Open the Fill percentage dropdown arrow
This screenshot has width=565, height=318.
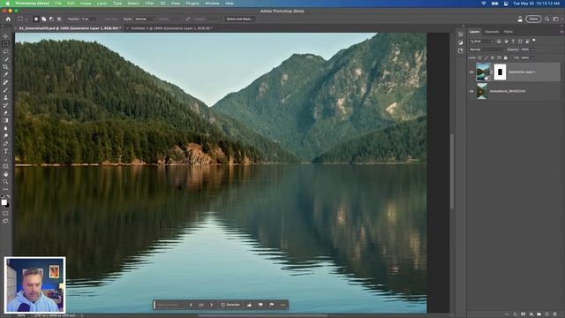click(x=533, y=57)
